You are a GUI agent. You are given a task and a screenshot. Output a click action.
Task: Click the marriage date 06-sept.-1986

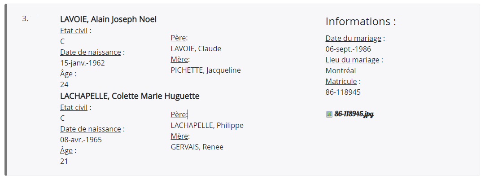(348, 49)
